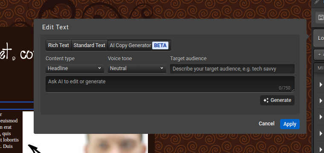Switch to the Rich Text tab
This screenshot has width=324, height=153.
point(58,45)
